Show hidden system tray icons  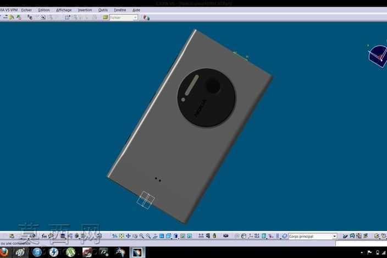362,252
